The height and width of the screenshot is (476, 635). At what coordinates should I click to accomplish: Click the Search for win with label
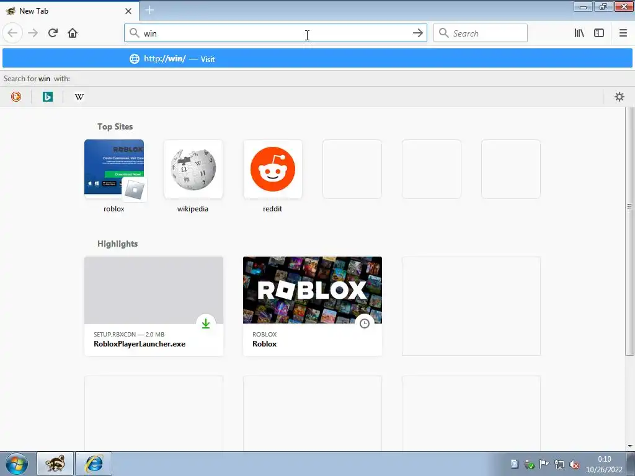37,79
